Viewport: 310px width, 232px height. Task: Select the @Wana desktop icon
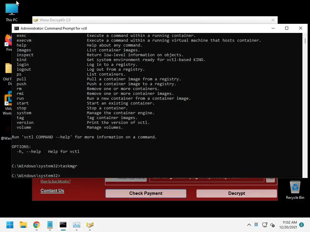tap(6, 133)
